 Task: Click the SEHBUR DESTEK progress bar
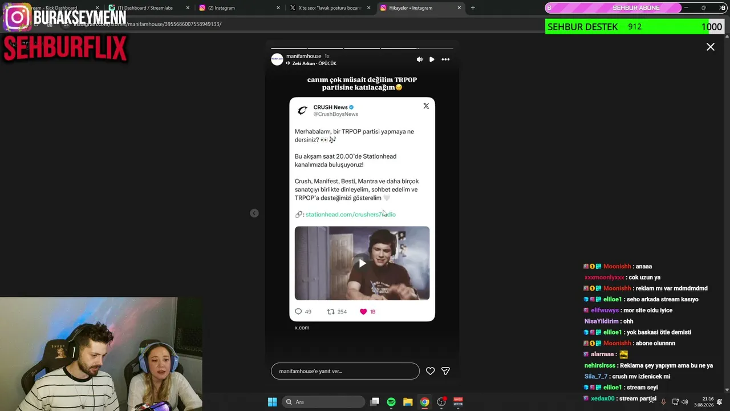tap(634, 27)
